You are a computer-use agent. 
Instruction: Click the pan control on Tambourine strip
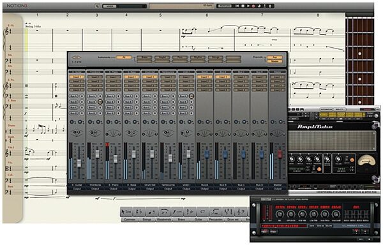click(x=168, y=133)
